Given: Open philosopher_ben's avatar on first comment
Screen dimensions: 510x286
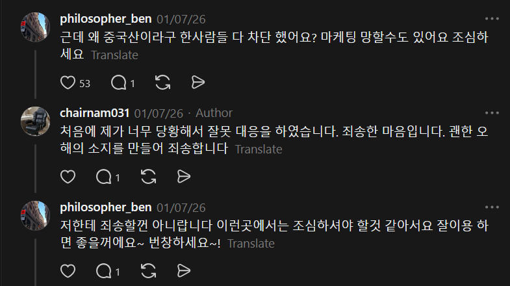Looking at the screenshot, I should tap(36, 27).
